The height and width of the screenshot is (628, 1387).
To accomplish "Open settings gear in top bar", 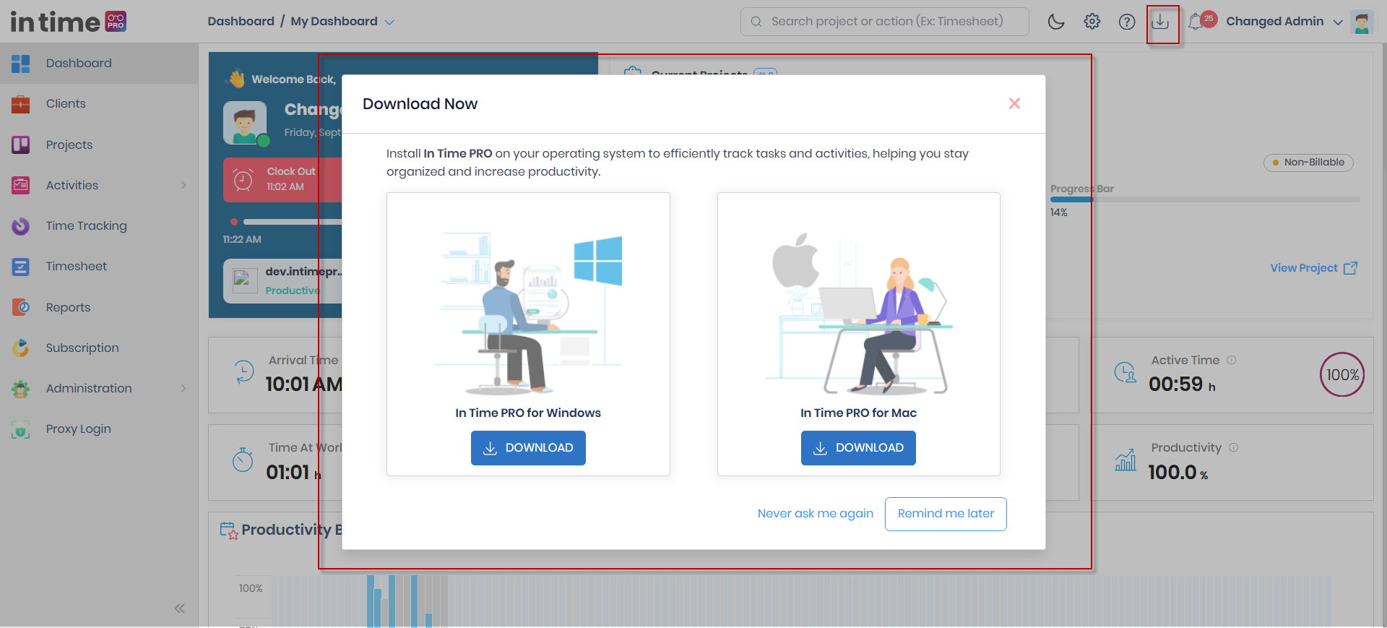I will pyautogui.click(x=1092, y=22).
